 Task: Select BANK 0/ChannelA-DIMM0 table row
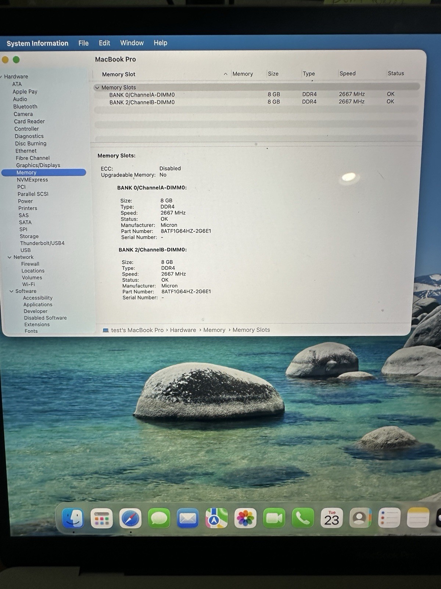click(x=257, y=95)
